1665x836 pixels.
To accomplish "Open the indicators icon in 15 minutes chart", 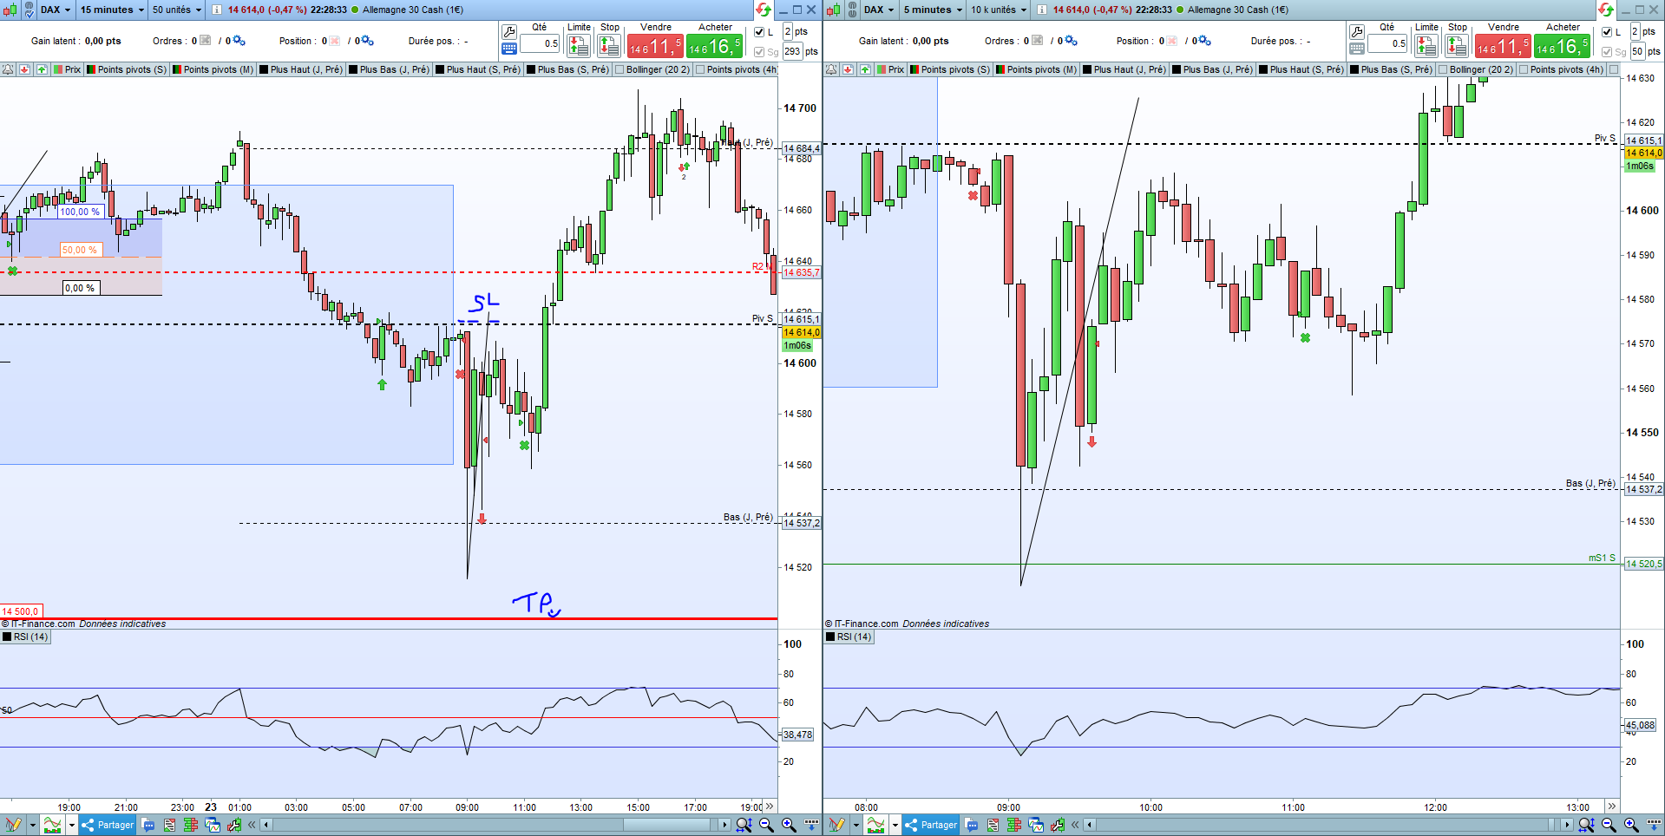I will pos(52,825).
